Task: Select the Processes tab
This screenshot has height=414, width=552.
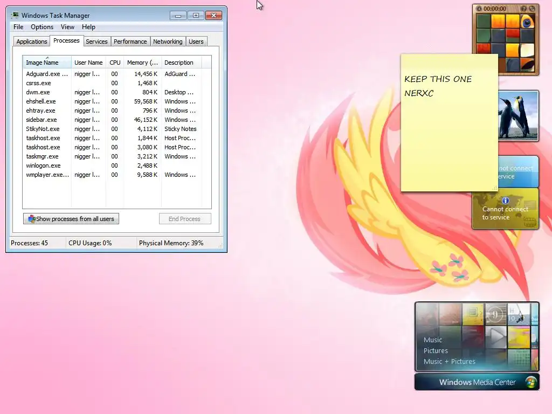Action: [66, 40]
